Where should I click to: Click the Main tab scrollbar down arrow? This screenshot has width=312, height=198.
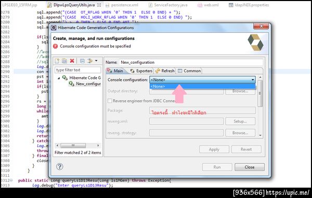point(260,135)
